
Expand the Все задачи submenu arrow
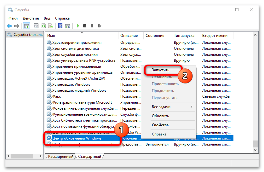pyautogui.click(x=192, y=107)
